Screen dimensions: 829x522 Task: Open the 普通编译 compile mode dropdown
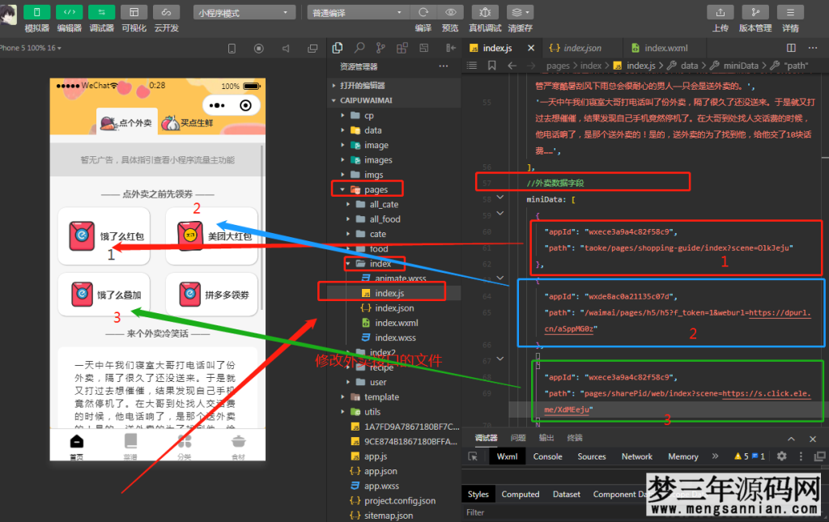pyautogui.click(x=355, y=13)
